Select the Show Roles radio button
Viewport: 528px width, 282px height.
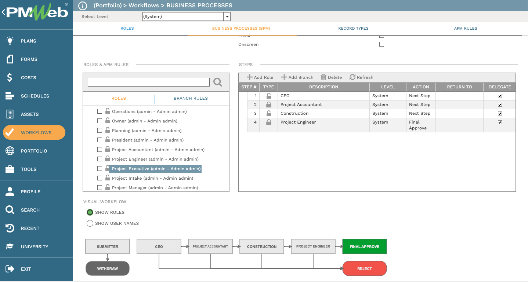click(90, 212)
